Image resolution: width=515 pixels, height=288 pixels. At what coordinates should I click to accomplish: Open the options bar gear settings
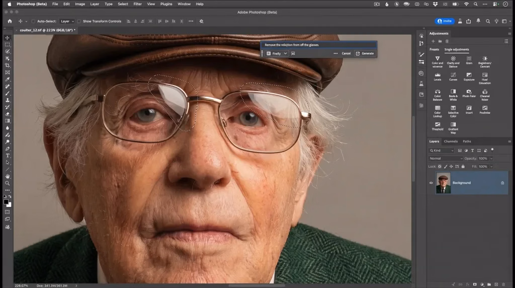[x=201, y=21]
